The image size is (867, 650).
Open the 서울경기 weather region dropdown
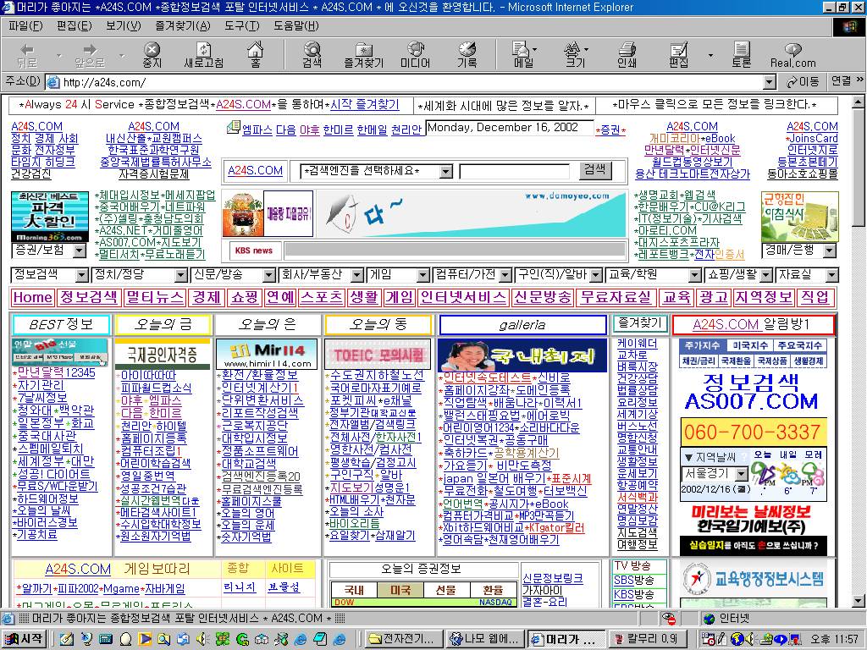click(715, 474)
